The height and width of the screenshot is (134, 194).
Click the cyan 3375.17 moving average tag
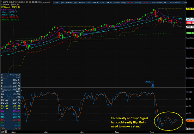pyautogui.click(x=190, y=19)
